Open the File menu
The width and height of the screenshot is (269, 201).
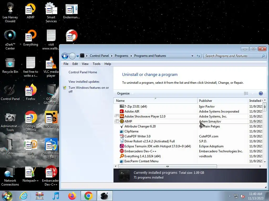click(66, 64)
